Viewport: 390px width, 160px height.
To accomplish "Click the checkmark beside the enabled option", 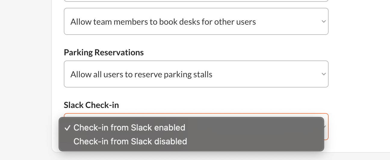I will click(x=67, y=128).
